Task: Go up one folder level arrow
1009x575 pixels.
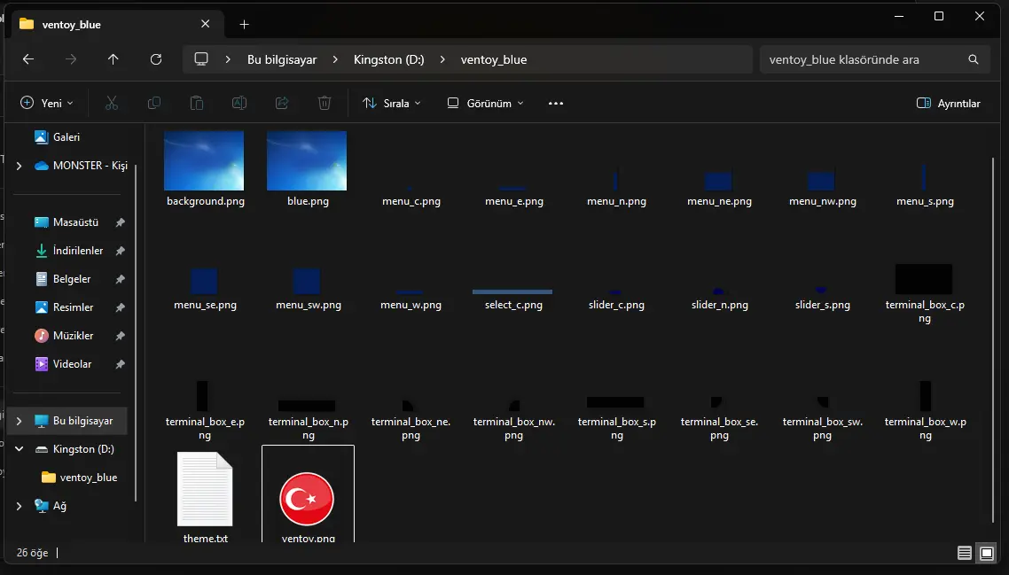Action: pyautogui.click(x=113, y=59)
